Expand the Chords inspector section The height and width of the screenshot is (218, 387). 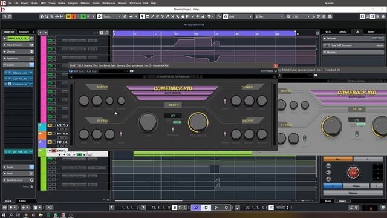click(x=18, y=51)
